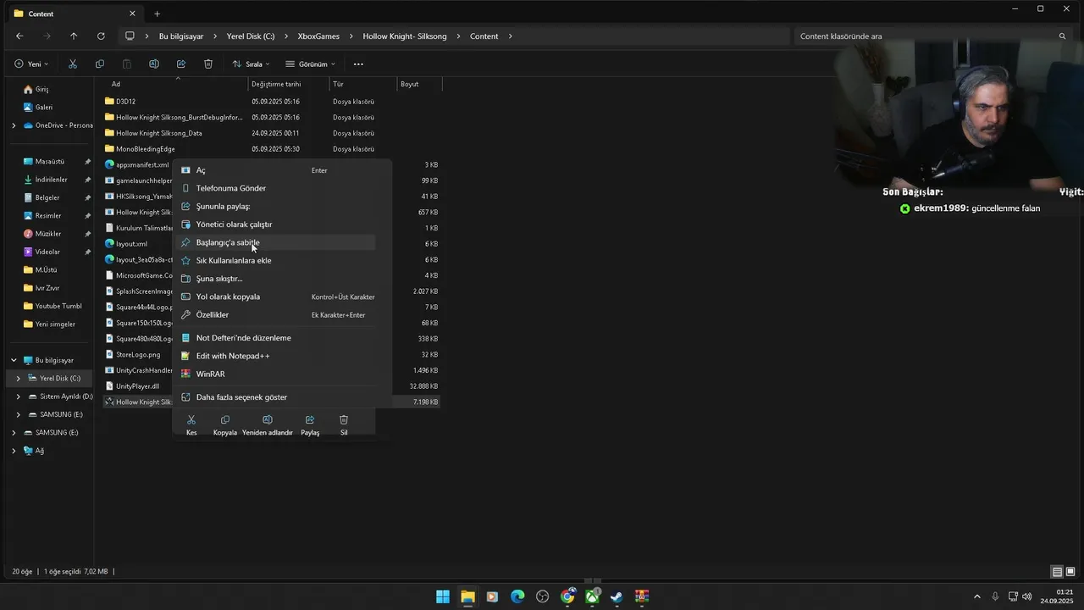Click the Cut (Kes) icon in context menu

(191, 419)
